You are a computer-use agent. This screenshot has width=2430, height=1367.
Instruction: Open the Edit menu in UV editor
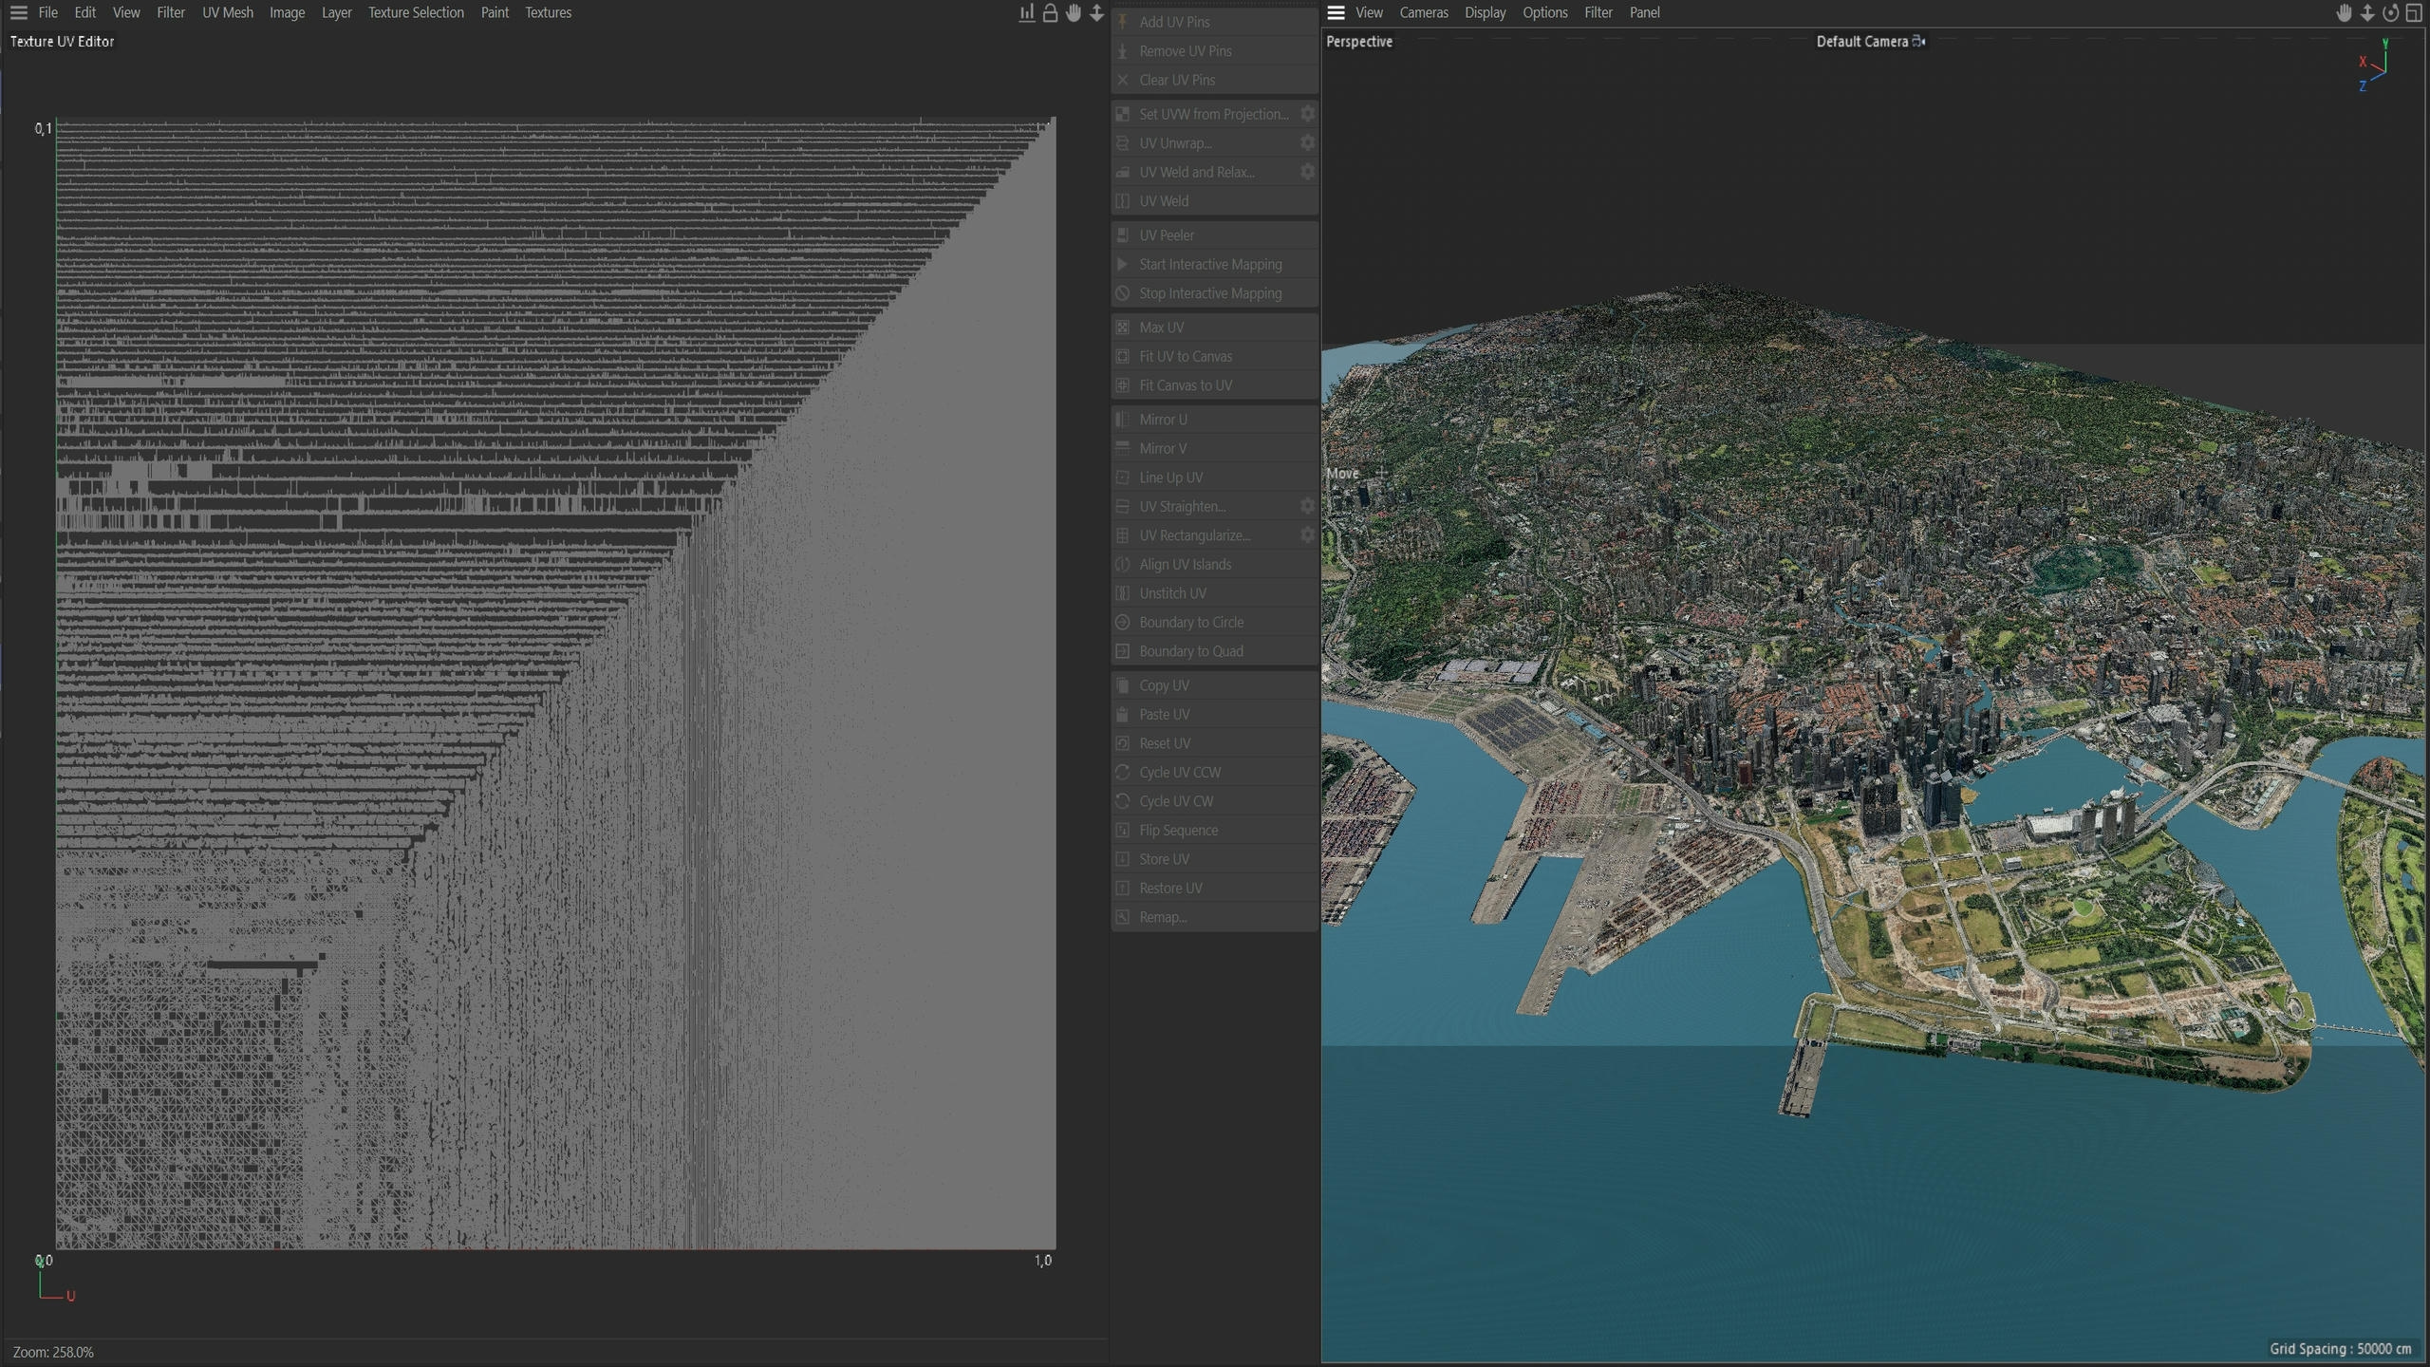point(85,12)
